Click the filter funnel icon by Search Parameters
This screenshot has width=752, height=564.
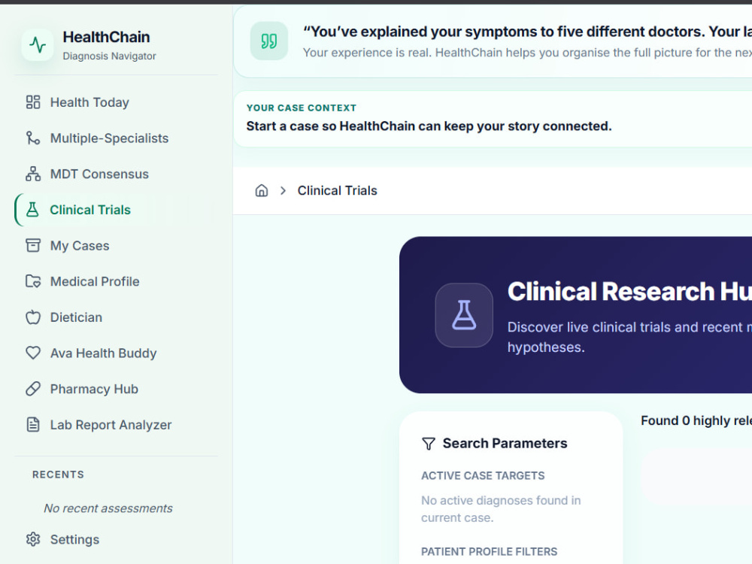pyautogui.click(x=429, y=444)
